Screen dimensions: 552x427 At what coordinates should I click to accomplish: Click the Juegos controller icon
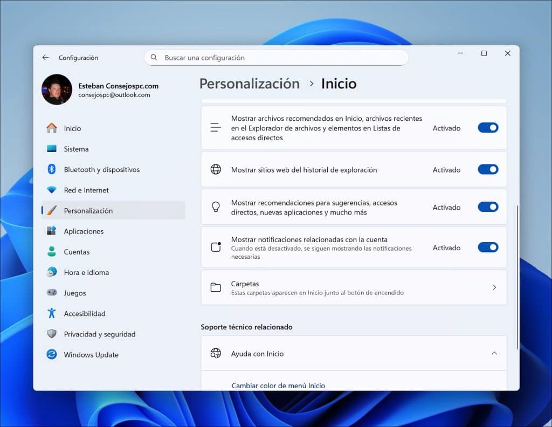tap(54, 293)
